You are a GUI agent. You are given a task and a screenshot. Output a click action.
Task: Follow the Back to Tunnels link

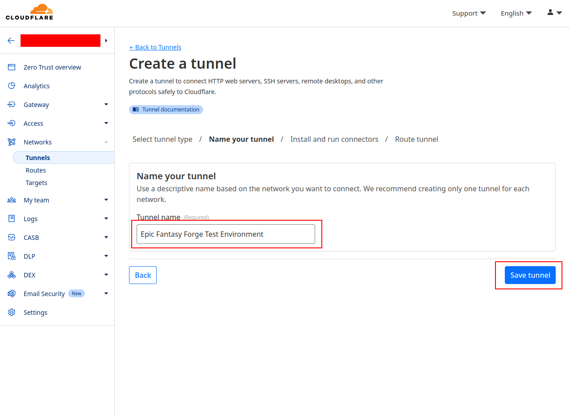(x=155, y=47)
